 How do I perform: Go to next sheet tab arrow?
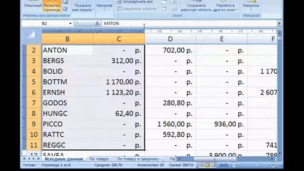[34, 159]
